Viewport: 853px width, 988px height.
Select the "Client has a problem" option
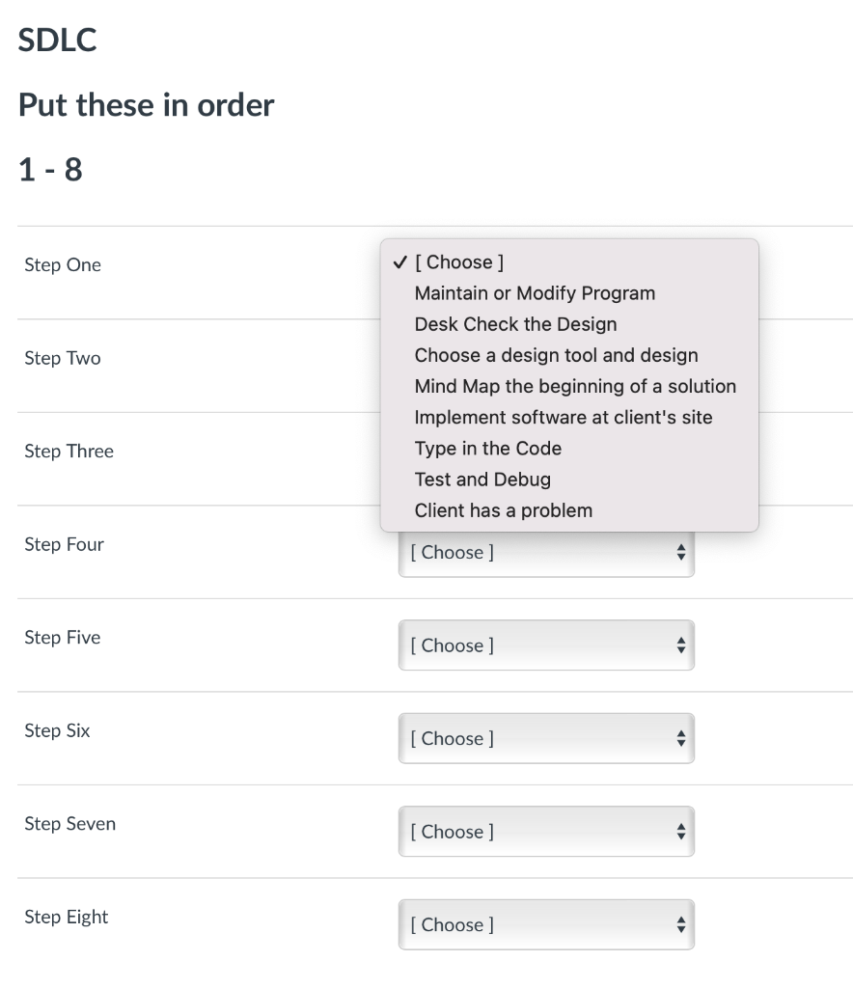503,510
